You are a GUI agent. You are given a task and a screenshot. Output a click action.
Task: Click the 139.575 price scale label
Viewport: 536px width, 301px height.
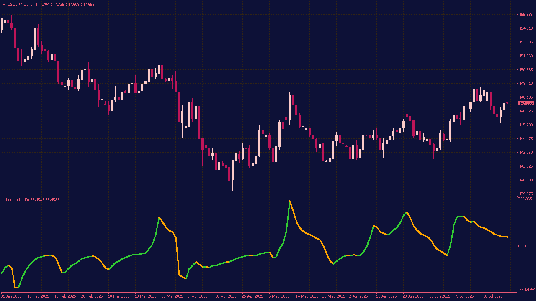(526, 194)
